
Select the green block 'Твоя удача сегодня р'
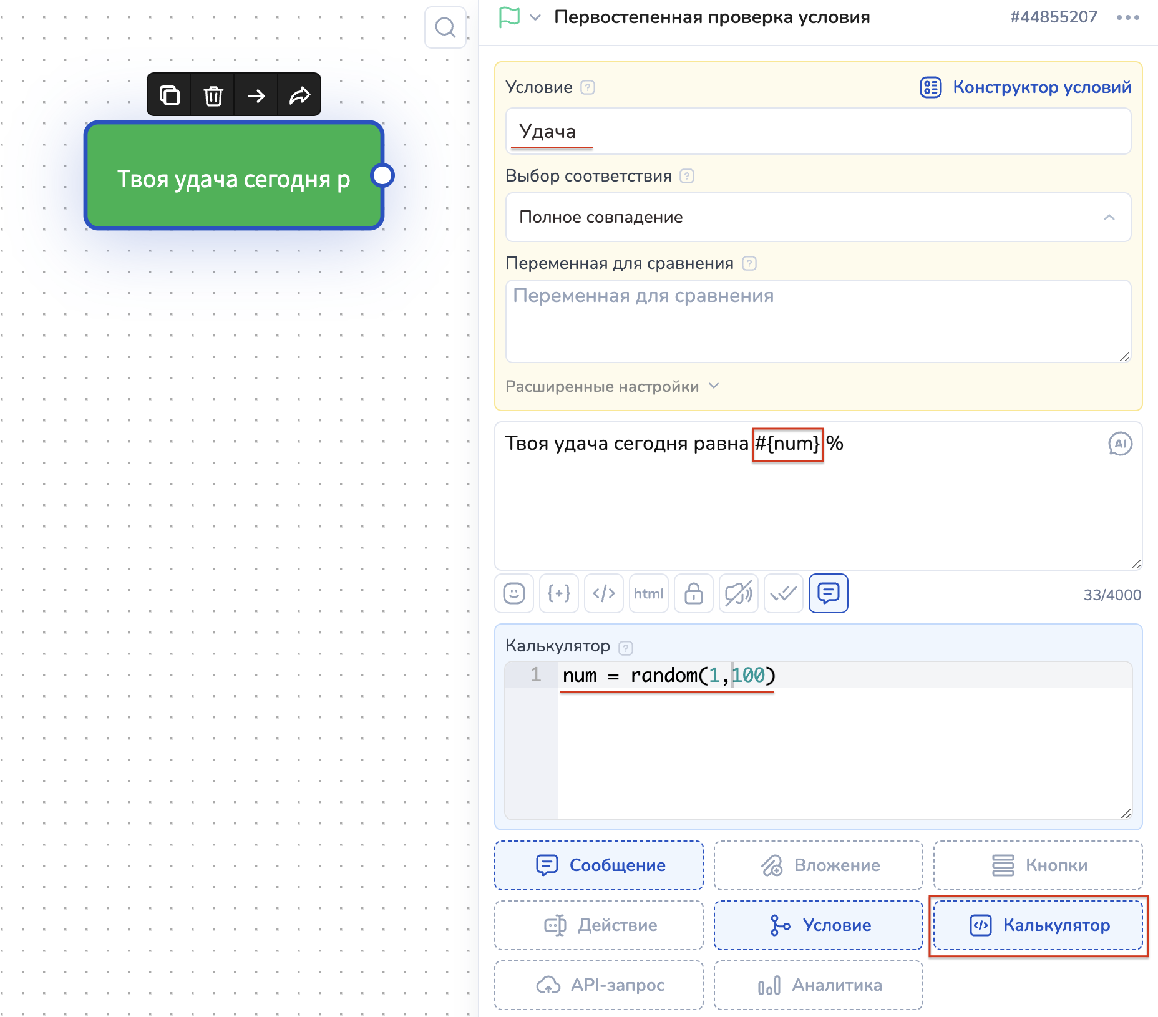click(233, 176)
